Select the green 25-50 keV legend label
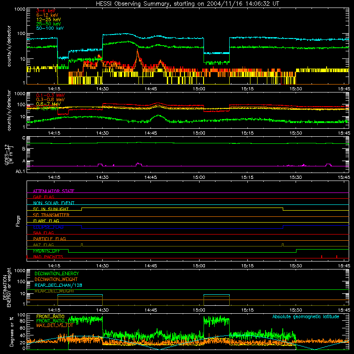 click(48, 24)
